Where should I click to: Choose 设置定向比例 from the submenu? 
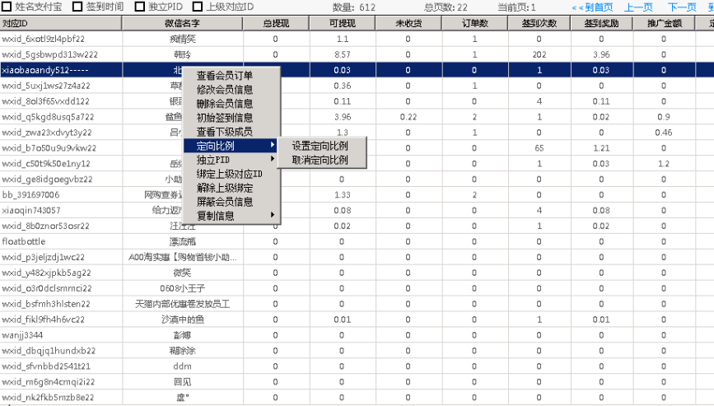pos(320,146)
